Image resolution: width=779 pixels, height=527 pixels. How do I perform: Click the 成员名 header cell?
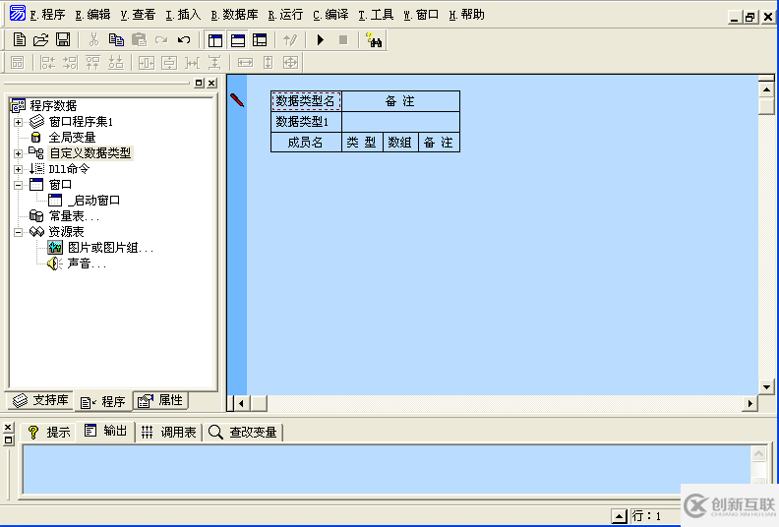click(306, 143)
